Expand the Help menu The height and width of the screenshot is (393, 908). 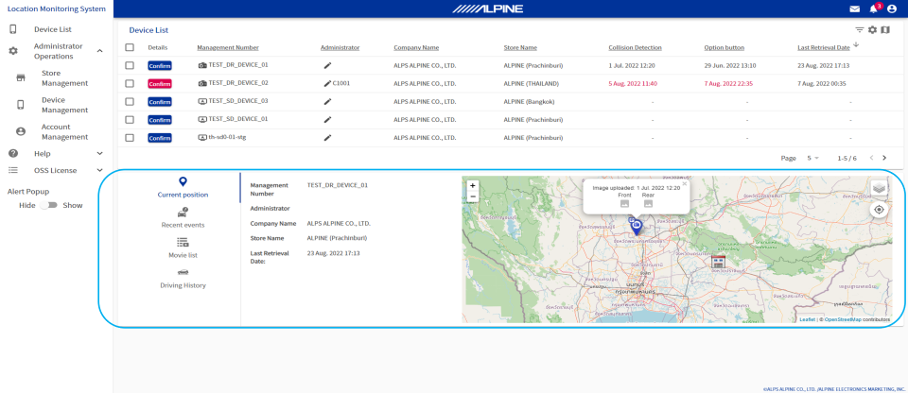(99, 153)
